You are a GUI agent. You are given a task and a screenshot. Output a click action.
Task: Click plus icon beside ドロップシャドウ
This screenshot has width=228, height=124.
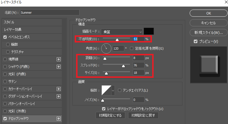click(x=59, y=119)
